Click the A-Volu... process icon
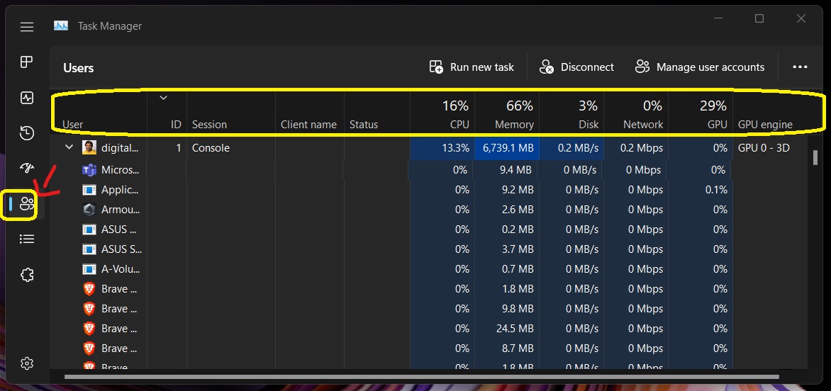831x391 pixels. click(89, 268)
